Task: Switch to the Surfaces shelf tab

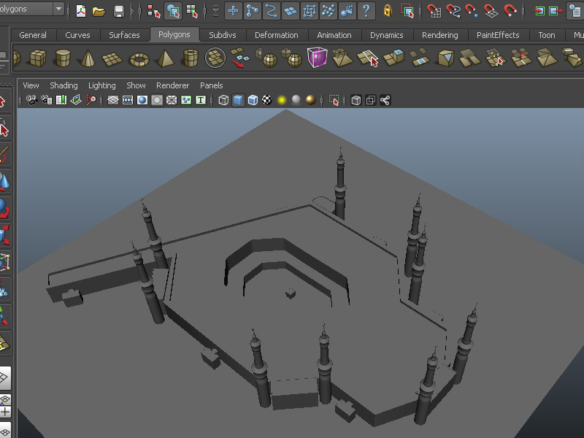Action: (x=124, y=35)
